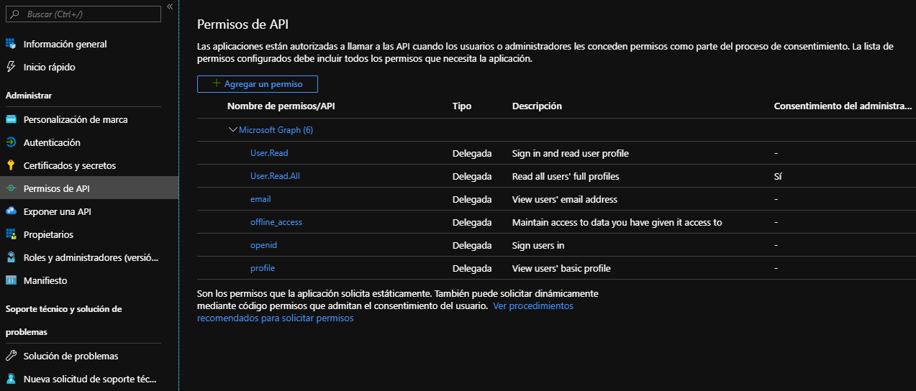The image size is (916, 391).
Task: Click the Sí consent value for User.Read.All
Action: pyautogui.click(x=778, y=176)
